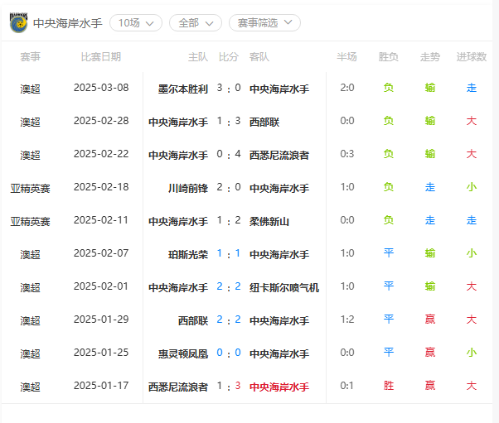
Task: Click home team 惠灵顿凤凰
Action: (183, 353)
